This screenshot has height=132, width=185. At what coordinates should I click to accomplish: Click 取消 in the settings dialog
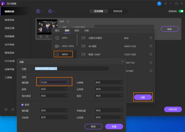click(x=93, y=127)
